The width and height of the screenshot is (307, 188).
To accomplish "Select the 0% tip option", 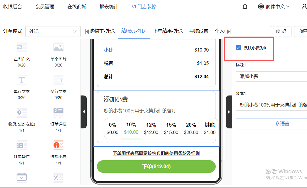I will (x=112, y=128).
